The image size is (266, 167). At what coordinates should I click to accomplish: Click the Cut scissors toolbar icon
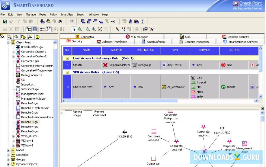(19, 21)
